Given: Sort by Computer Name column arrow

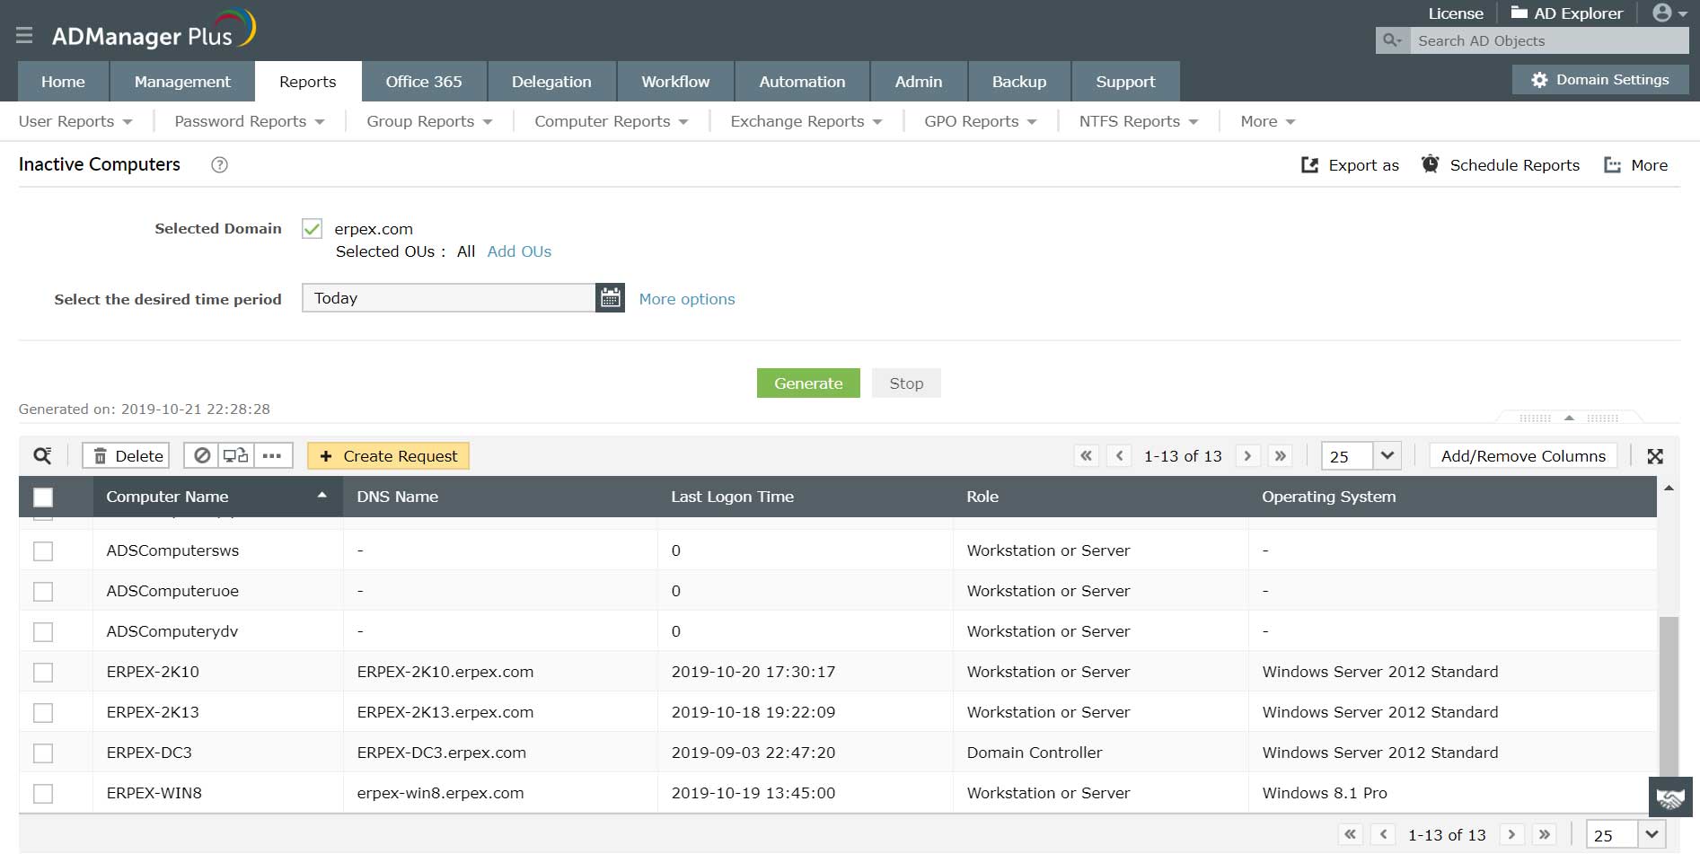Looking at the screenshot, I should click(322, 496).
